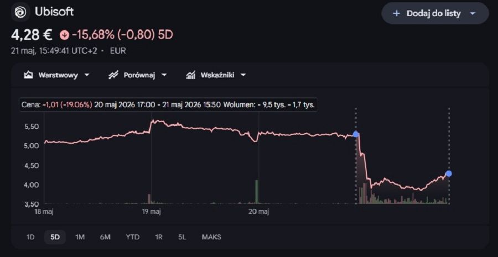Select the 1D time range
Image resolution: width=498 pixels, height=257 pixels.
pos(30,237)
